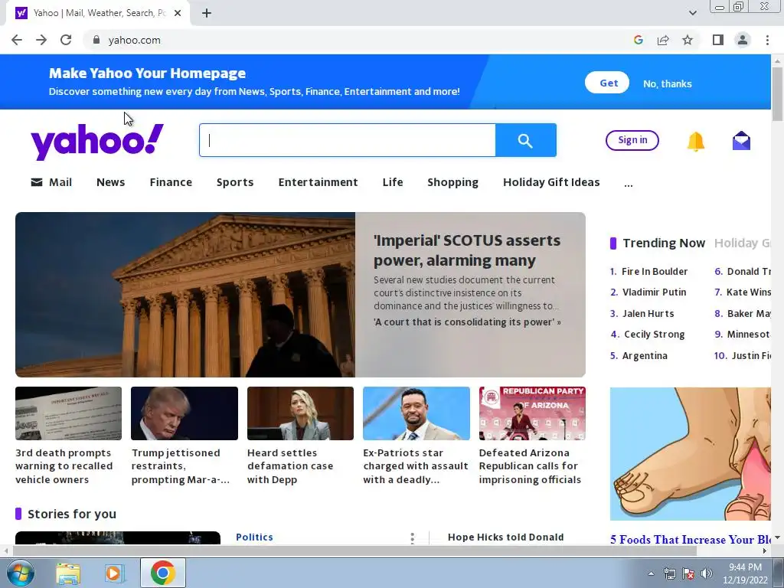This screenshot has width=784, height=588.
Task: Open 'Imperial' SCOTUS asserts power headline
Action: (x=467, y=250)
